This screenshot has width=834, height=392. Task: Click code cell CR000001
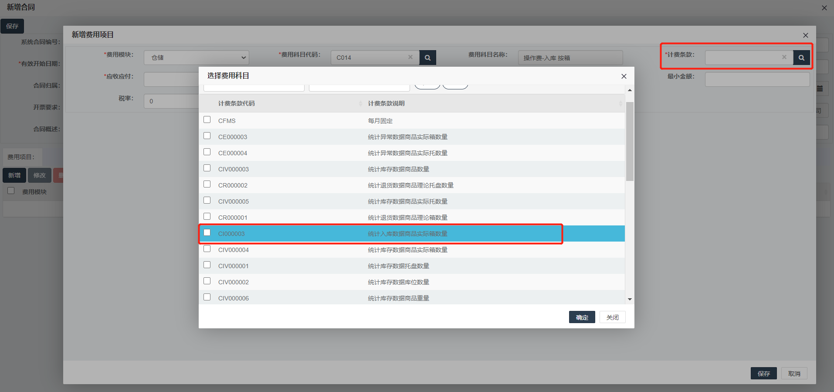(x=233, y=218)
